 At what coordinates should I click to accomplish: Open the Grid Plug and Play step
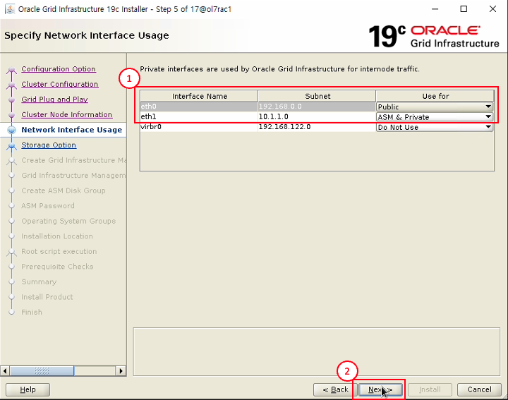[x=55, y=99]
